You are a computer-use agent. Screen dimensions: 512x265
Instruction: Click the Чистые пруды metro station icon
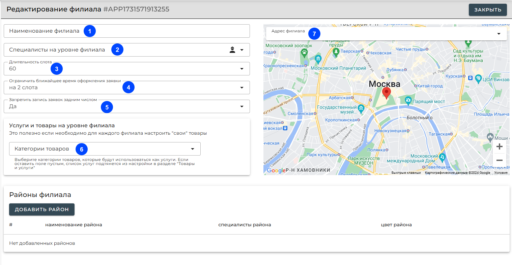click(427, 49)
